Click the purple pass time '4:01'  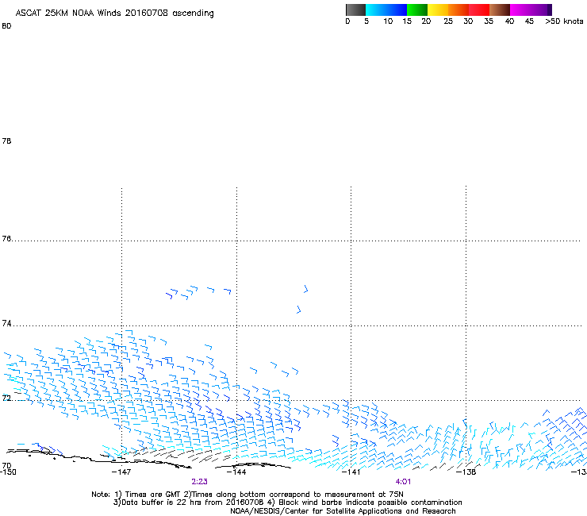tap(403, 482)
